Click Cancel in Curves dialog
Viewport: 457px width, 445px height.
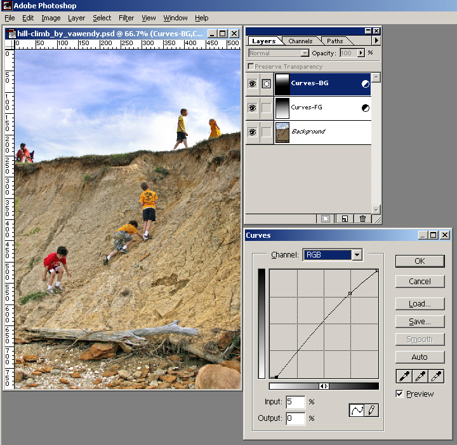(x=420, y=282)
